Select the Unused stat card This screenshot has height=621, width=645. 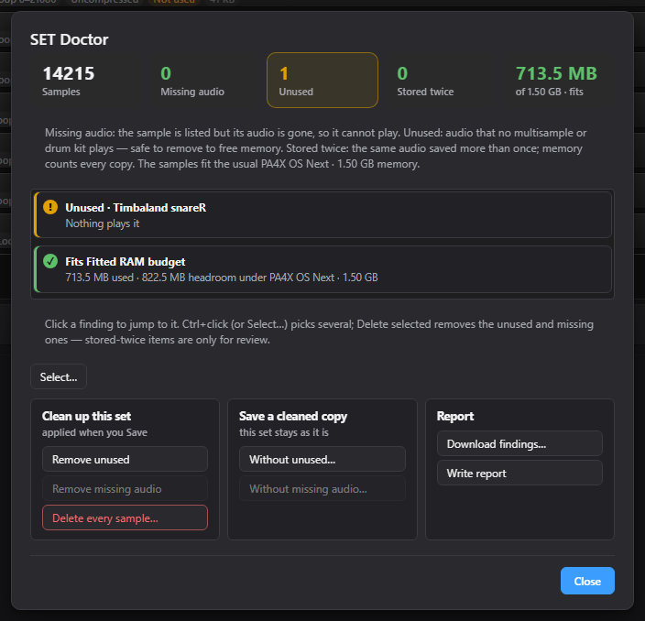322,81
